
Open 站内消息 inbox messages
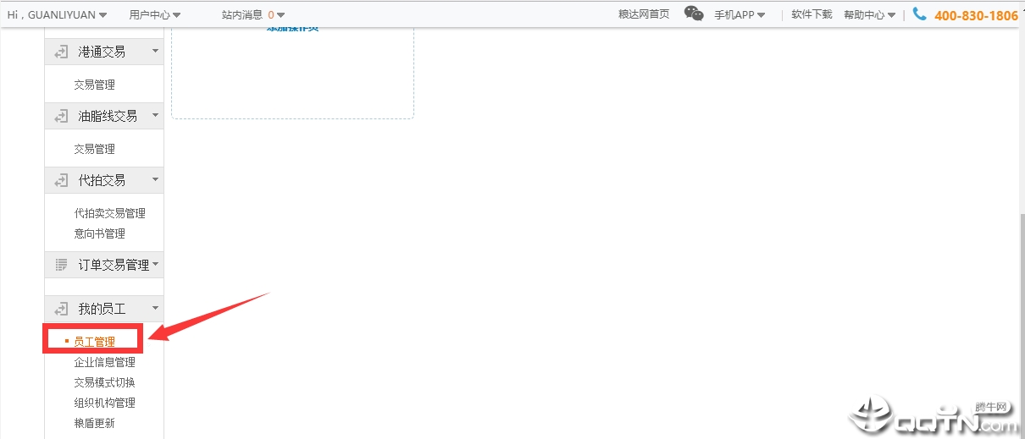[252, 14]
